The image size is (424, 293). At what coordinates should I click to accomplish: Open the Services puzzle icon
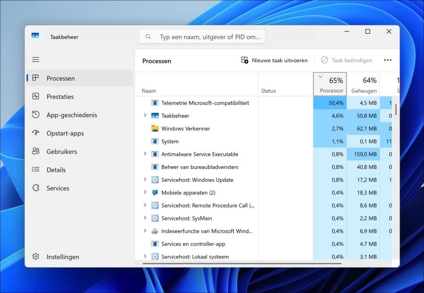[x=36, y=188]
